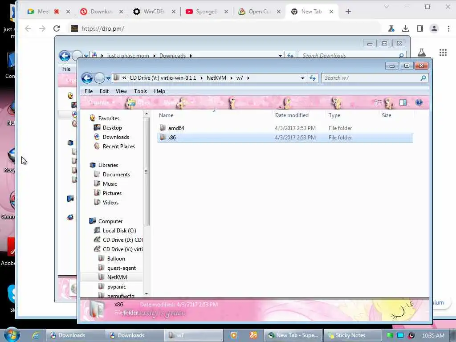Image resolution: width=456 pixels, height=342 pixels.
Task: Reload the browser page
Action: point(57,28)
